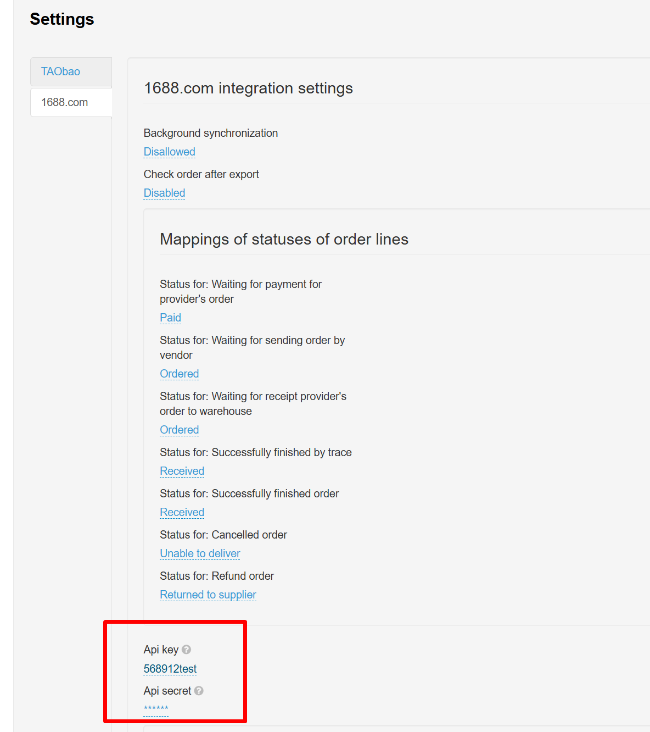Open the Returned to supplier status selector
Screen dimensions: 650x732
click(208, 595)
